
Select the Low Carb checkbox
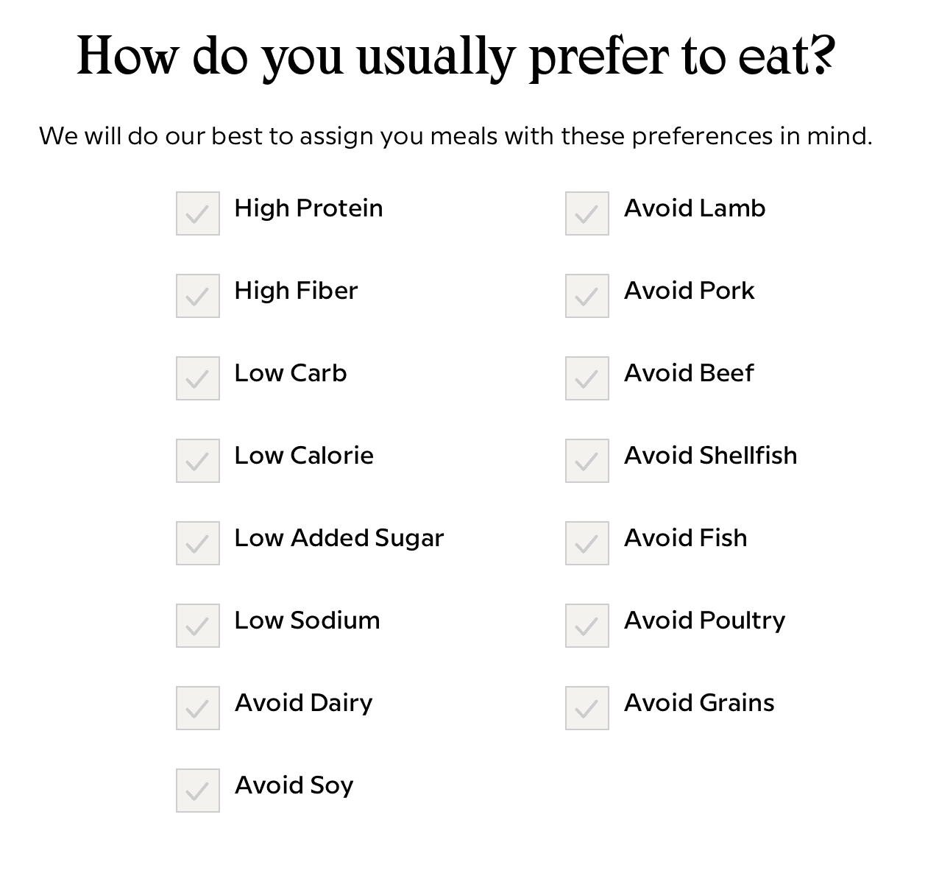(198, 378)
